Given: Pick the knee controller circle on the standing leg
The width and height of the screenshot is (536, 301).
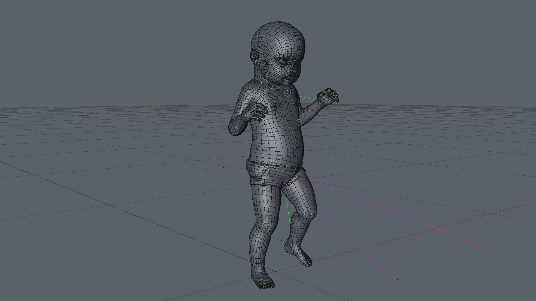Looking at the screenshot, I should point(267,226).
